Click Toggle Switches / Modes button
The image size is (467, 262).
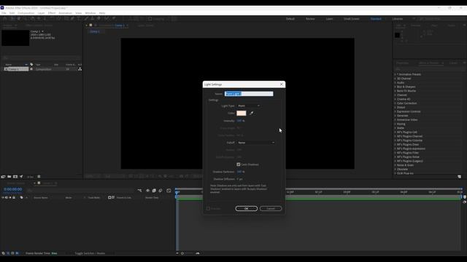[x=90, y=253]
